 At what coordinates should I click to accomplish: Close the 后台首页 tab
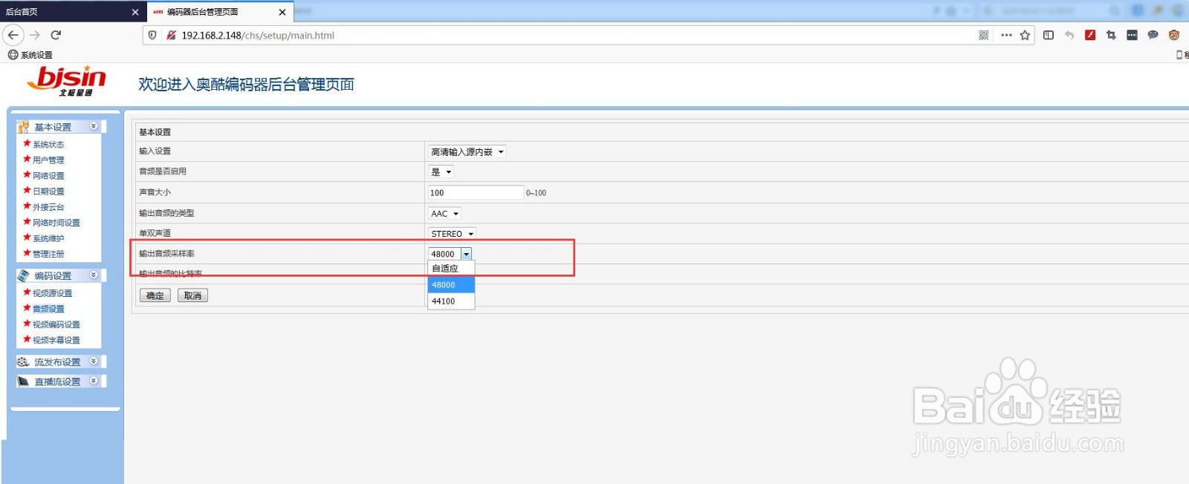coord(135,12)
